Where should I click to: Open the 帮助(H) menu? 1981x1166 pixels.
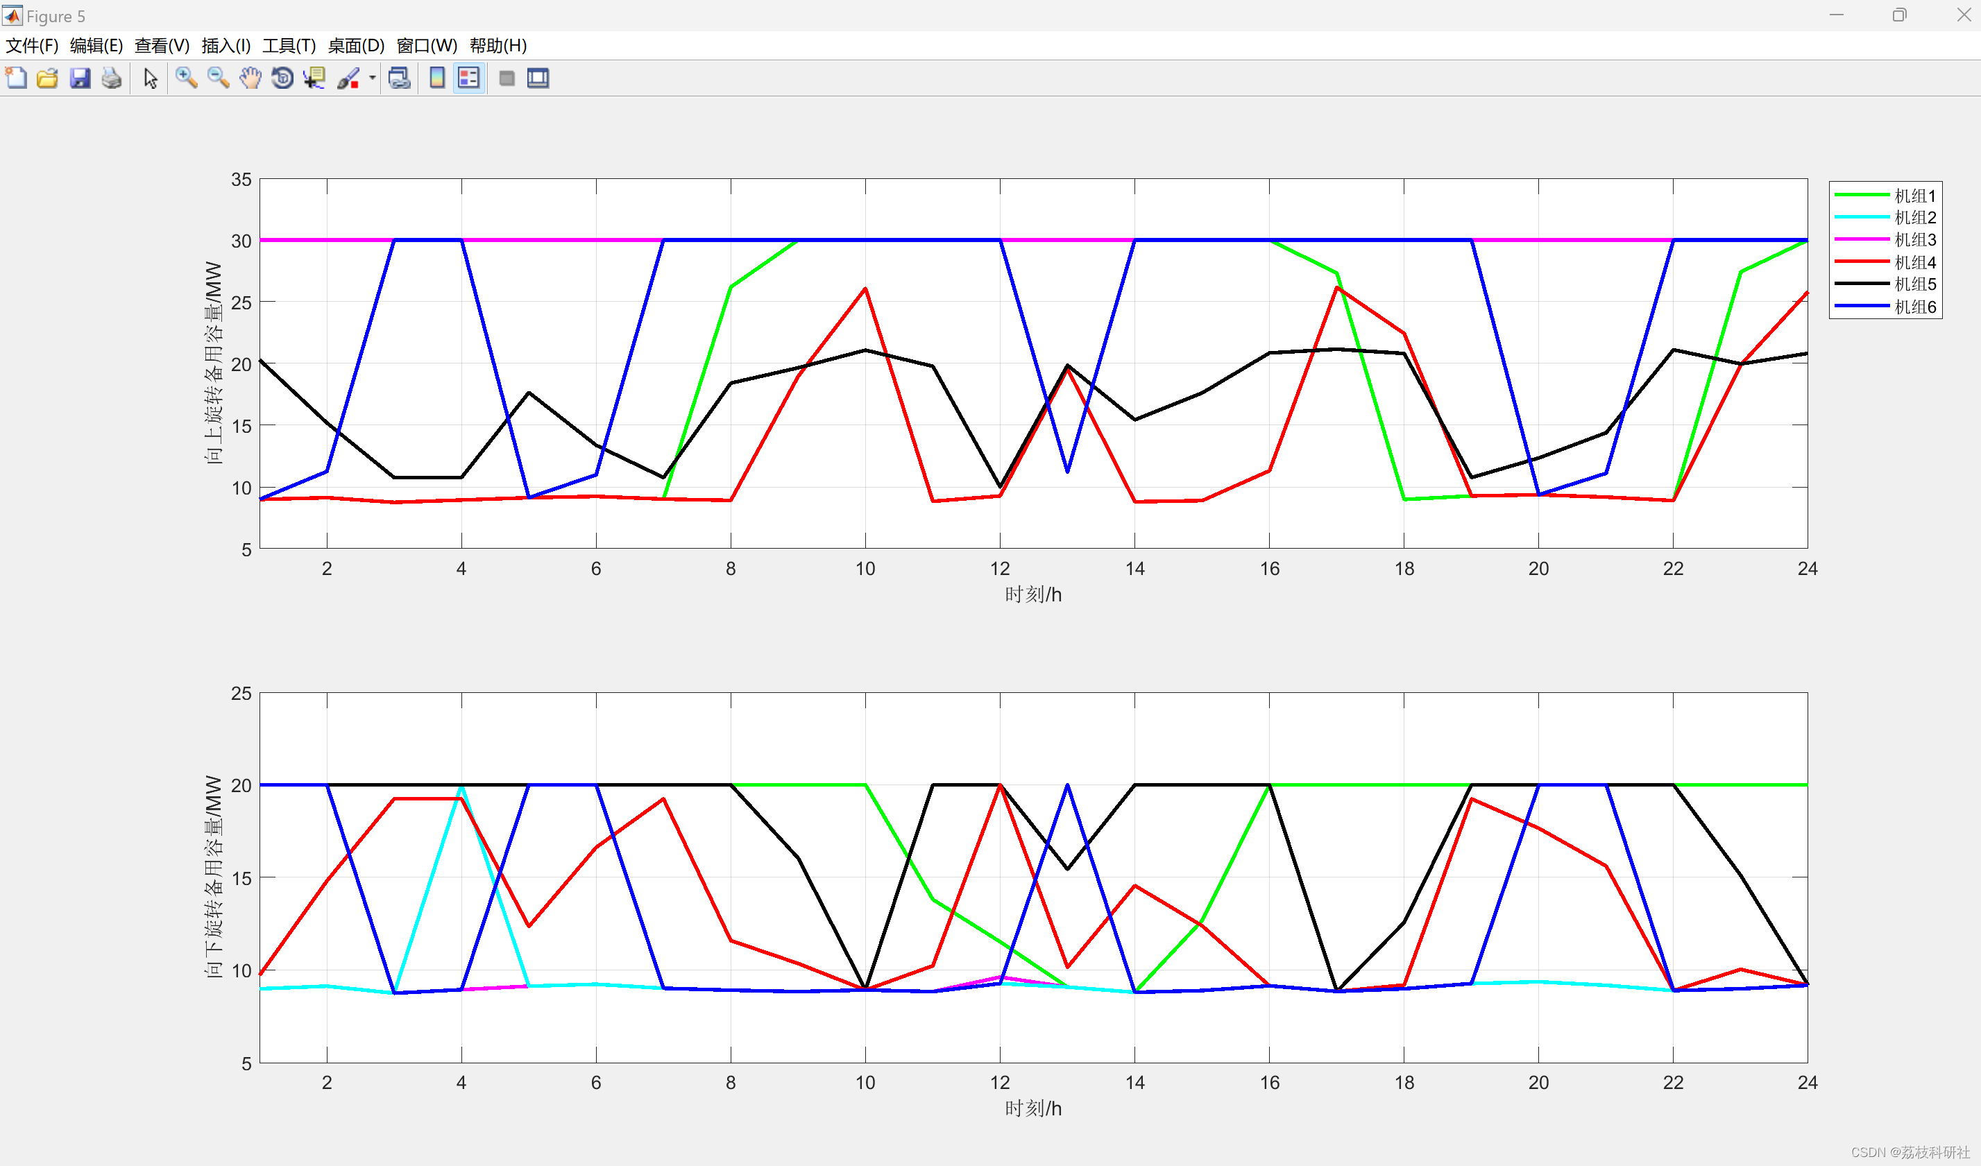coord(498,46)
